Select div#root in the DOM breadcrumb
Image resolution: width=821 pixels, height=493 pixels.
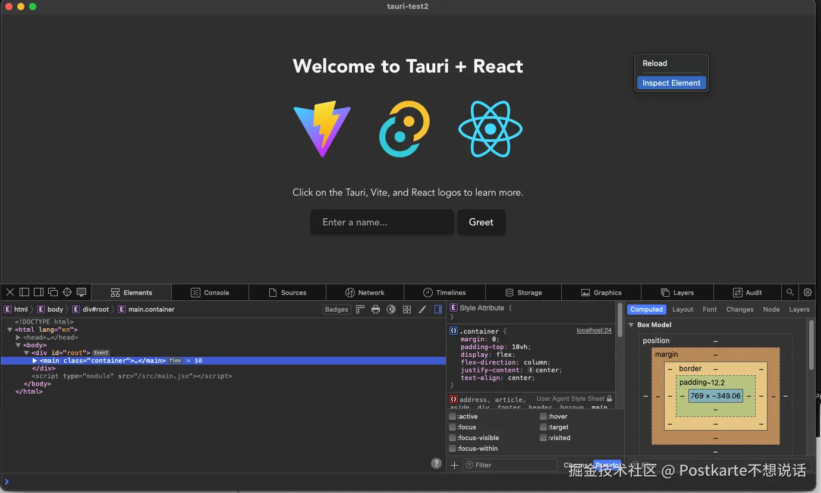pos(91,309)
